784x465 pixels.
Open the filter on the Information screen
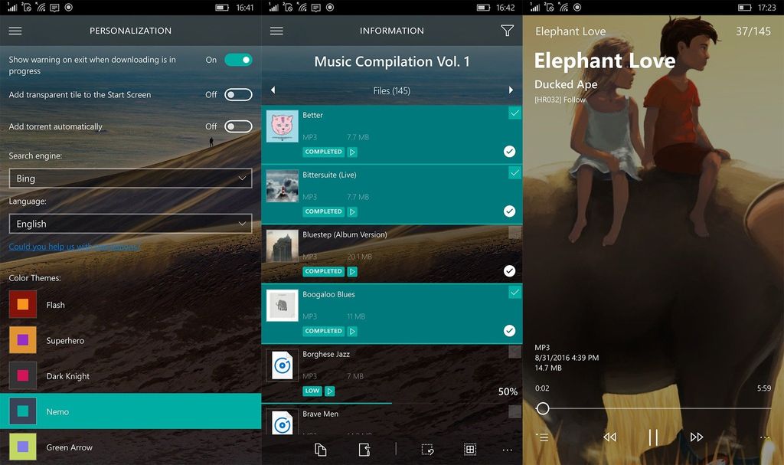pos(508,31)
